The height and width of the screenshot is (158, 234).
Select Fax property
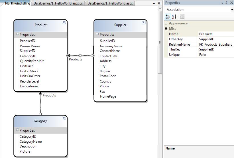click(x=102, y=92)
